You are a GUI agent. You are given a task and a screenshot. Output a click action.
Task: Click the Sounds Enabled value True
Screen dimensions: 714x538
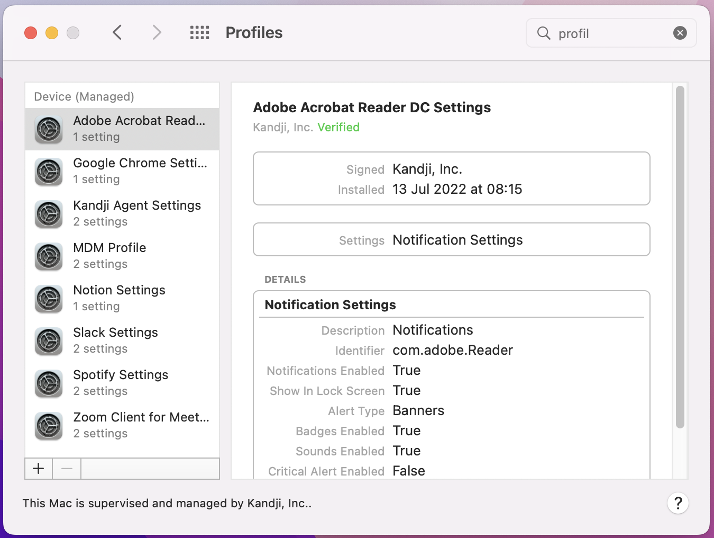click(x=407, y=451)
